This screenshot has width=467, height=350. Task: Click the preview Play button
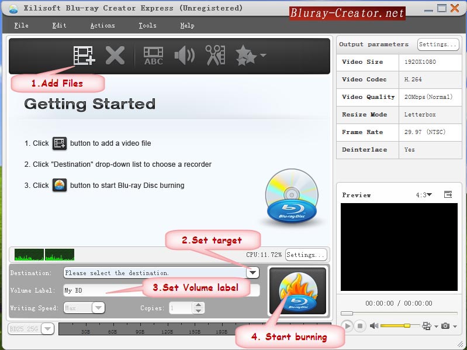click(x=347, y=326)
